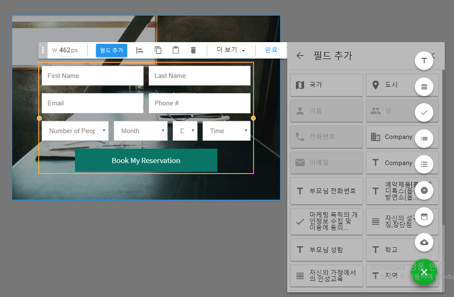Viewport: 454px width, 297px height.
Task: Open the Month dropdown
Action: [140, 131]
